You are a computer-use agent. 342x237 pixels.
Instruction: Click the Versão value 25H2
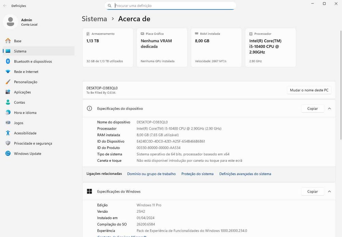(x=141, y=211)
